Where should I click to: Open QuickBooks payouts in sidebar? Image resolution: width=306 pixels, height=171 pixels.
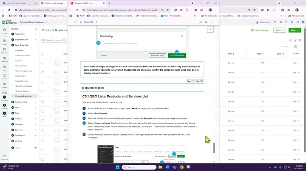[24, 86]
